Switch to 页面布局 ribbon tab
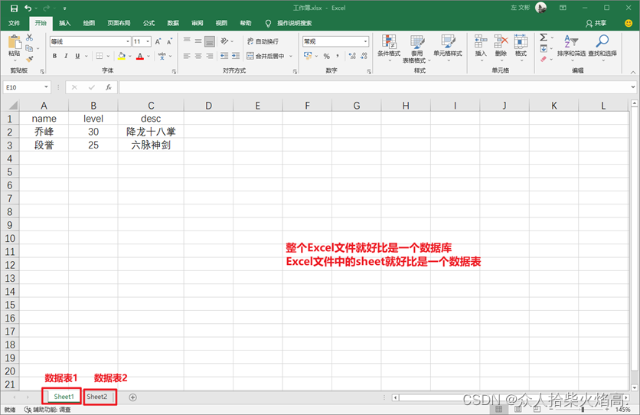This screenshot has height=415, width=640. pyautogui.click(x=119, y=23)
